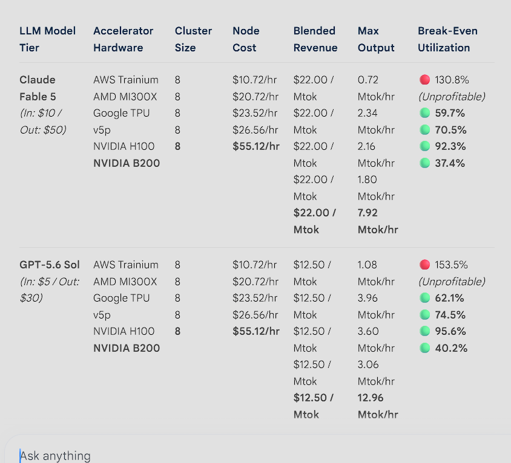Click the green dot beside 37.4%

(424, 163)
